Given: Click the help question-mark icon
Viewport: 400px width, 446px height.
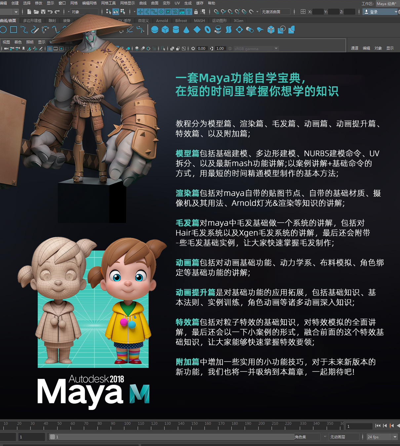Looking at the screenshot, I should click(x=189, y=12).
